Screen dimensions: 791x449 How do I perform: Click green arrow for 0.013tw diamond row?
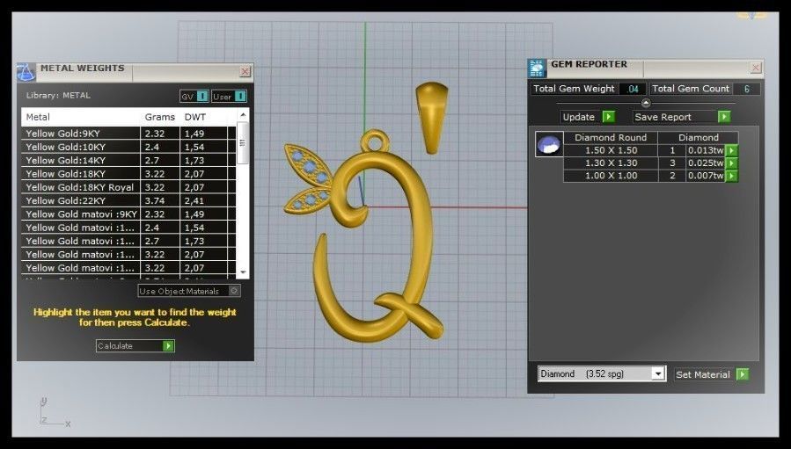pyautogui.click(x=731, y=150)
